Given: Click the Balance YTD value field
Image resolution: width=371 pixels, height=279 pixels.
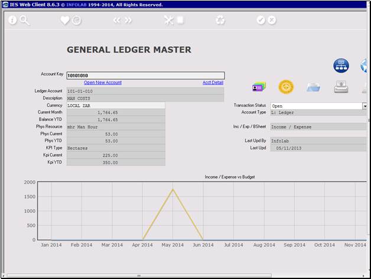Looking at the screenshot, I should [116, 119].
